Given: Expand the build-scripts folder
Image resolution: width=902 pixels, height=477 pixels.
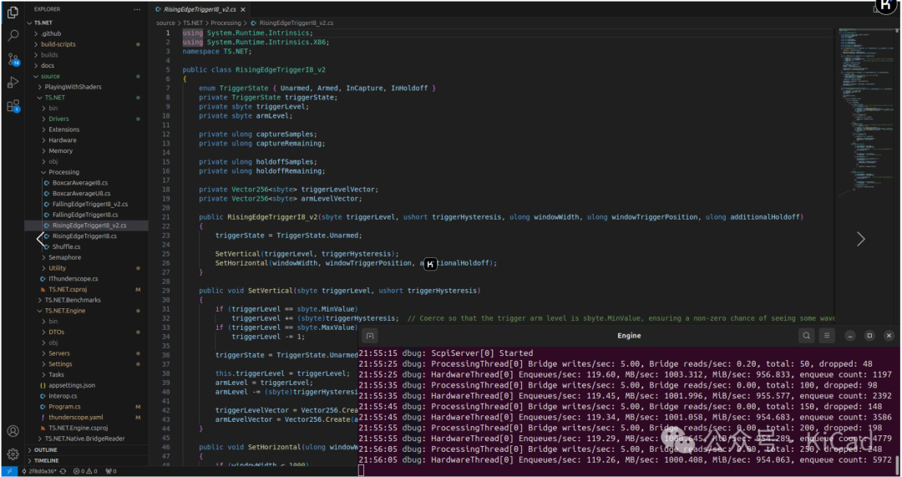Looking at the screenshot, I should pos(86,44).
